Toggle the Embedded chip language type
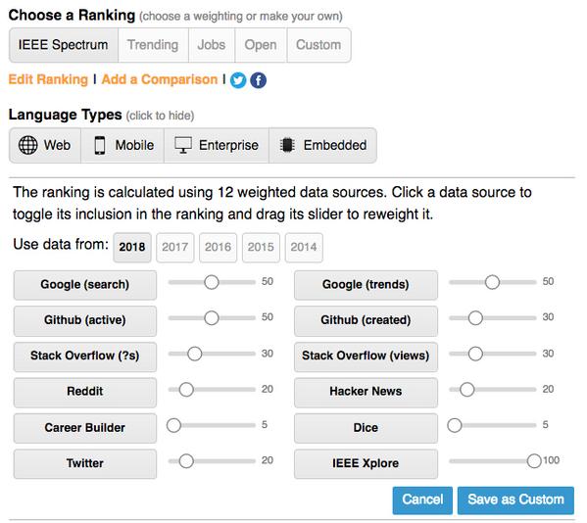 (322, 146)
